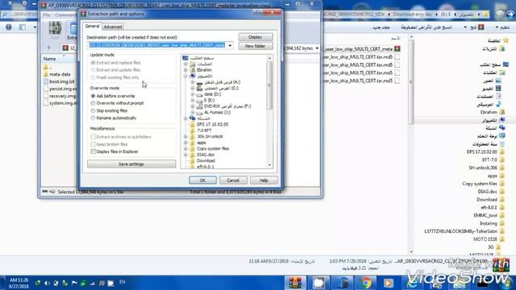Click the volume speaker tray icon
The image size is (516, 290).
click(x=47, y=283)
